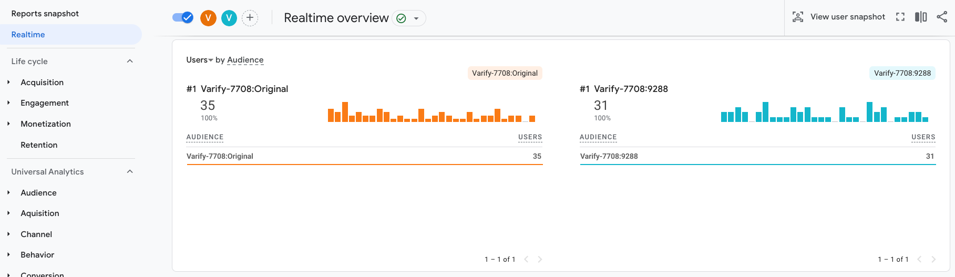Go to the Retention report
The width and height of the screenshot is (955, 277).
pyautogui.click(x=39, y=145)
